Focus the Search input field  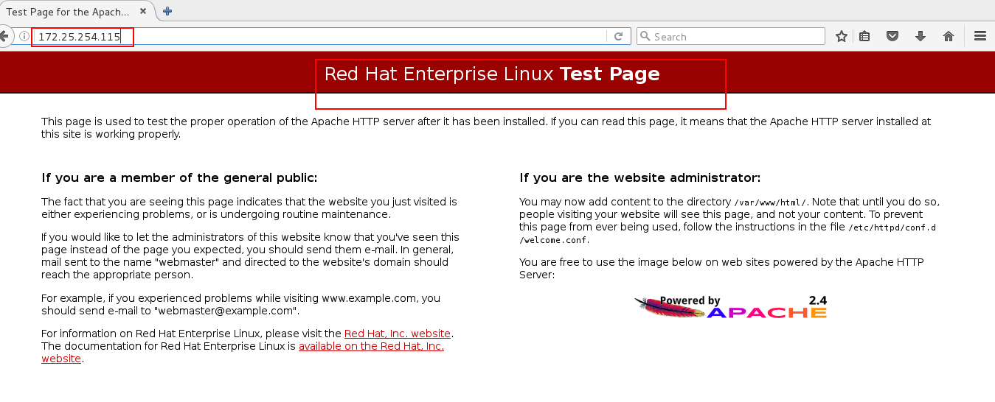click(730, 36)
